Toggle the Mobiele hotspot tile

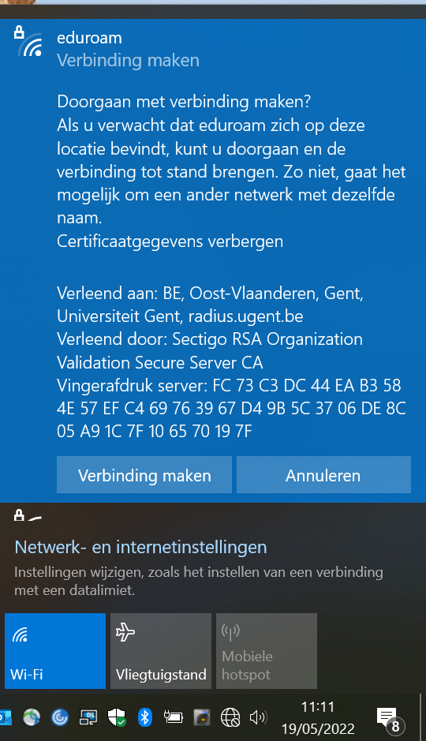pos(267,651)
